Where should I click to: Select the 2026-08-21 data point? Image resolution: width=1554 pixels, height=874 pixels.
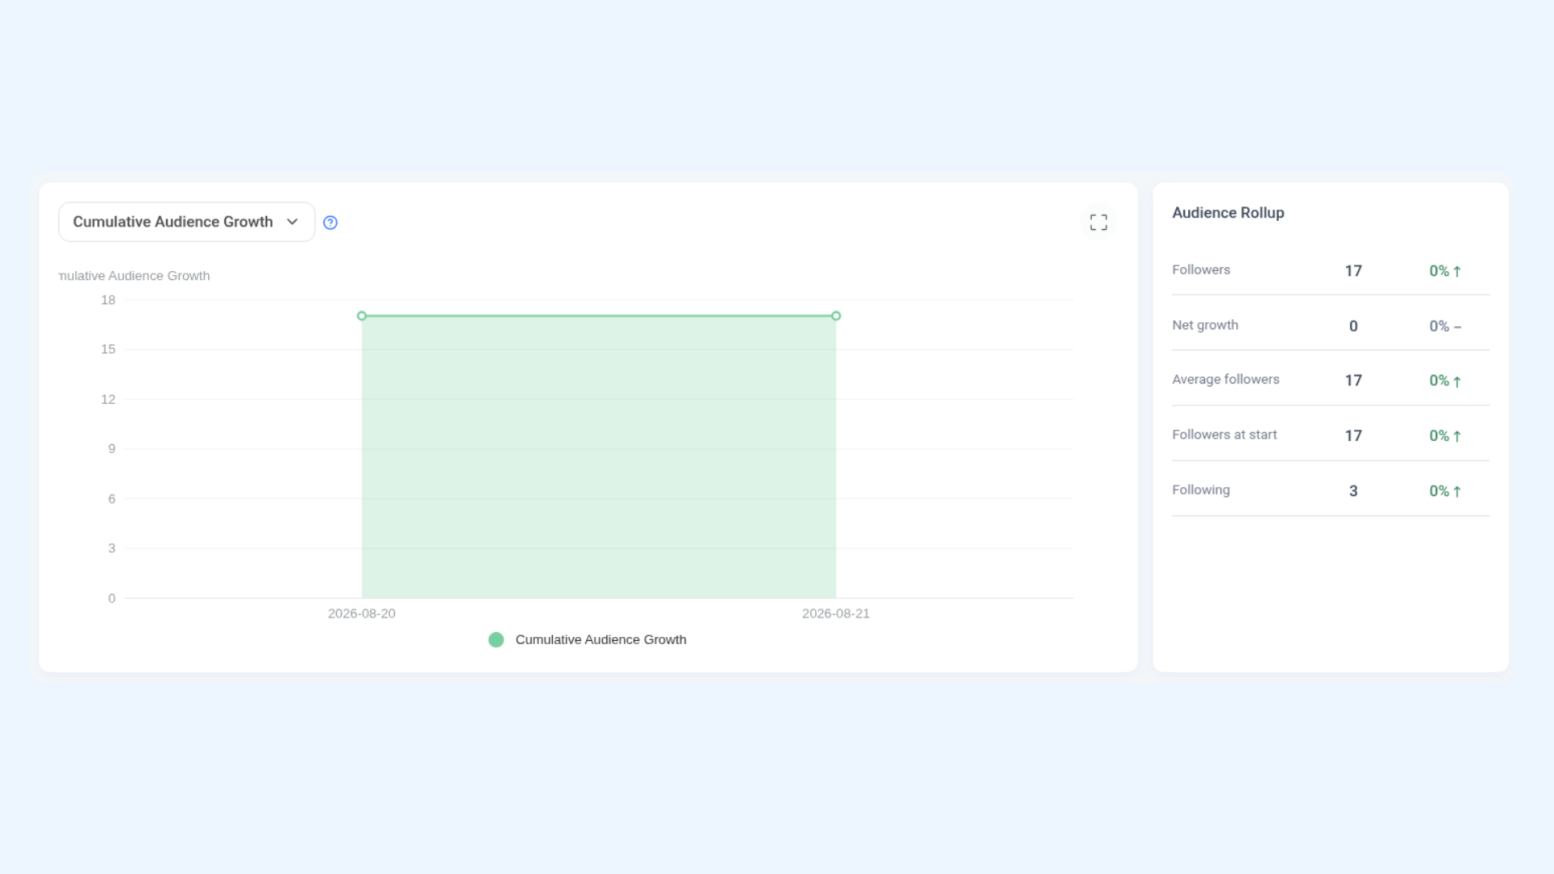(x=836, y=316)
